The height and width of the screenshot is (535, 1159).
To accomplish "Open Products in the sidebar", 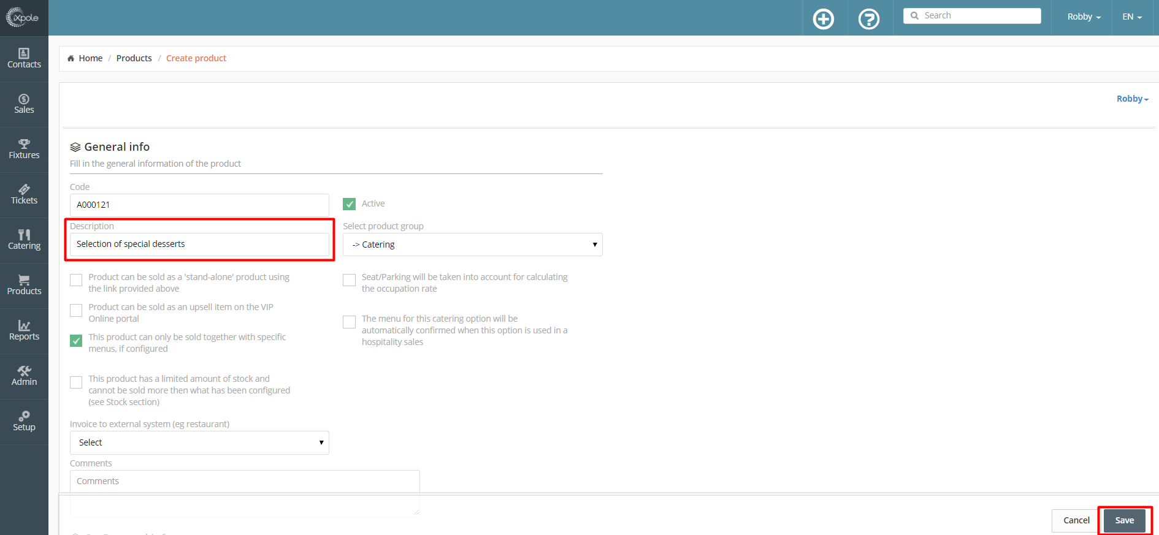I will pos(24,286).
